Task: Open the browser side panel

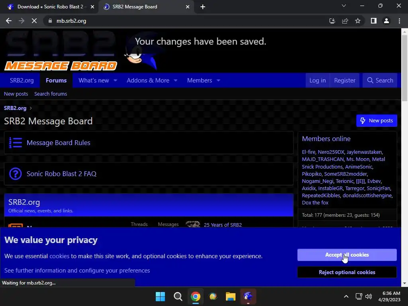Action: [x=374, y=21]
